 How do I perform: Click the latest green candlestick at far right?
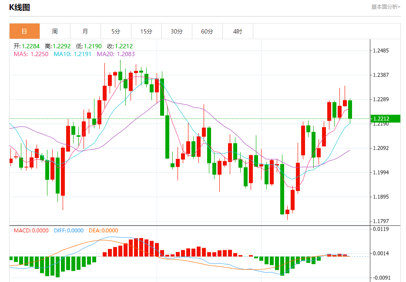pyautogui.click(x=350, y=110)
